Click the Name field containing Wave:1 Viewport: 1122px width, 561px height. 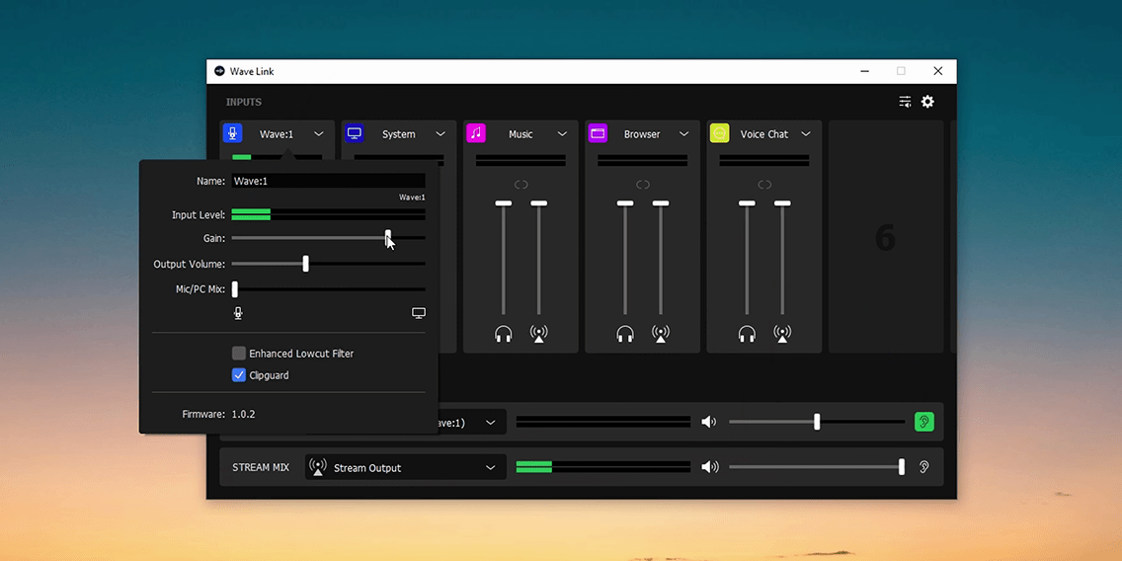pyautogui.click(x=329, y=181)
